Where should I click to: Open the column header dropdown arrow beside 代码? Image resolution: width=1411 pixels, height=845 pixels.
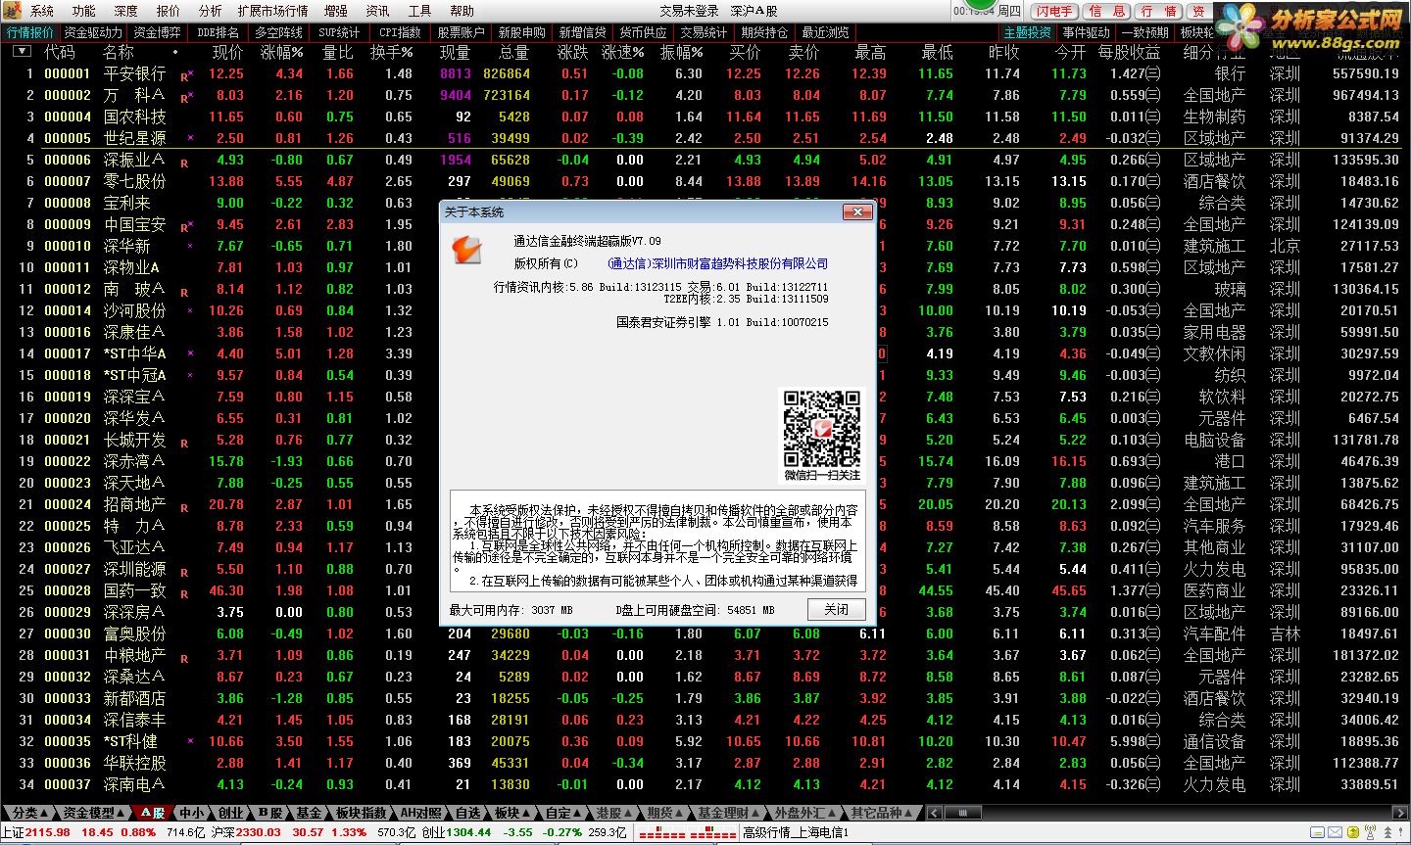pos(22,52)
